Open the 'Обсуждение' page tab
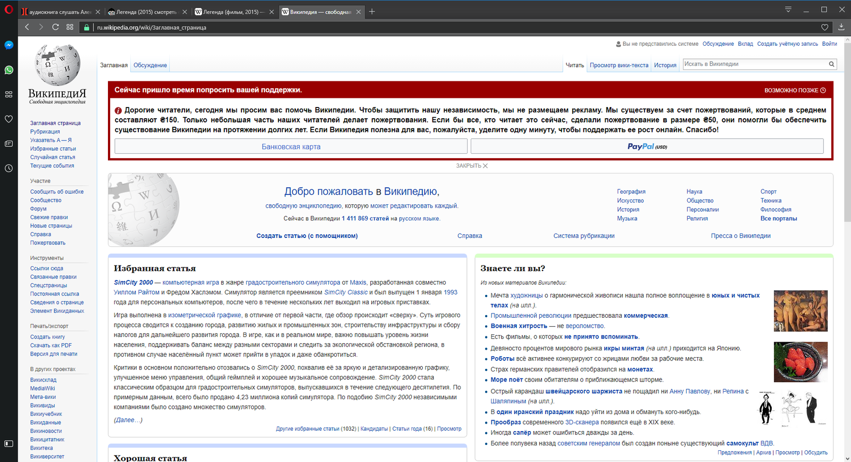The width and height of the screenshot is (851, 462). pyautogui.click(x=150, y=65)
